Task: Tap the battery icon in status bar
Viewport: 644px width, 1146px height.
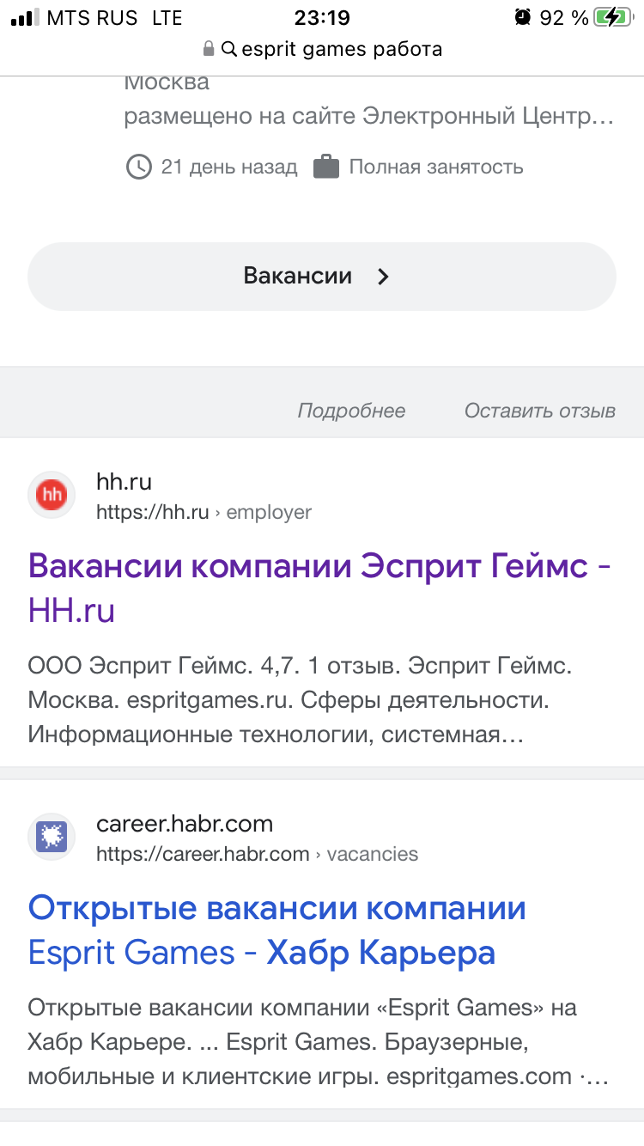Action: [615, 17]
